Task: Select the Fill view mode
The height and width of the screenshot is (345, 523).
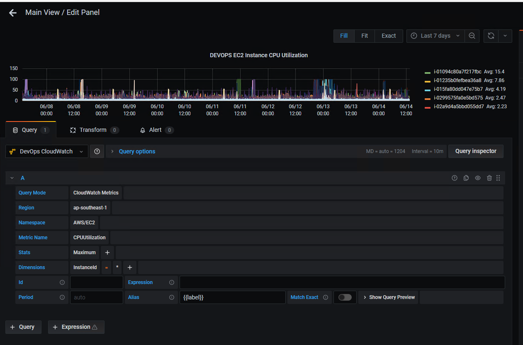Action: 344,36
